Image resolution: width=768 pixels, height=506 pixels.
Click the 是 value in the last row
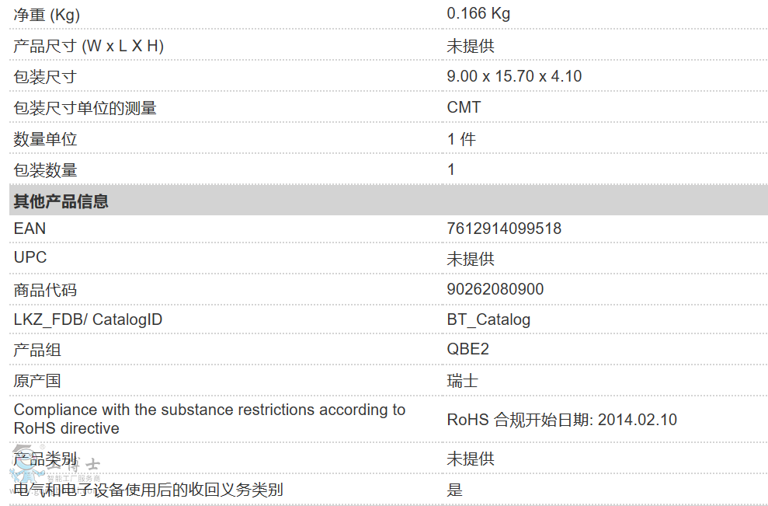click(x=455, y=490)
